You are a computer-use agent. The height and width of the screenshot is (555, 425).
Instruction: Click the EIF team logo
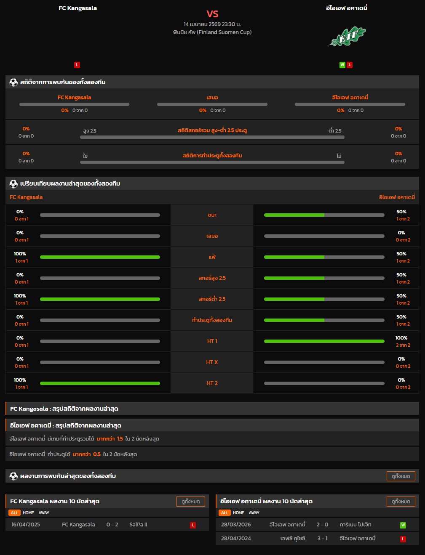coord(347,37)
